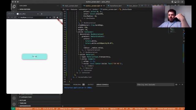Open the Explorer view in activity bar
The image size is (196, 110).
pyautogui.click(x=14, y=6)
